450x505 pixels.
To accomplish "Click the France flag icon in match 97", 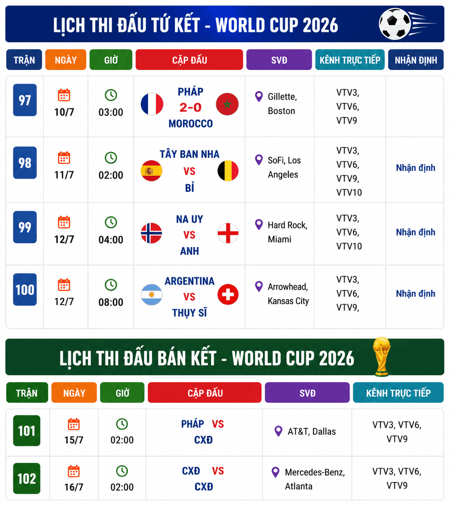I will tap(152, 104).
